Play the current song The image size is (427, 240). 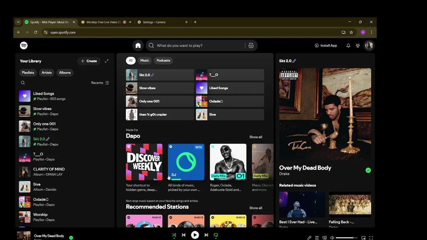pyautogui.click(x=195, y=235)
